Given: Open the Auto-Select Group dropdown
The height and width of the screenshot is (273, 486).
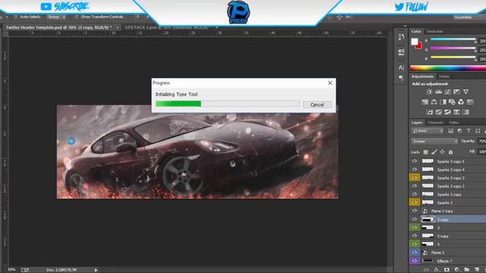Looking at the screenshot, I should coord(57,17).
